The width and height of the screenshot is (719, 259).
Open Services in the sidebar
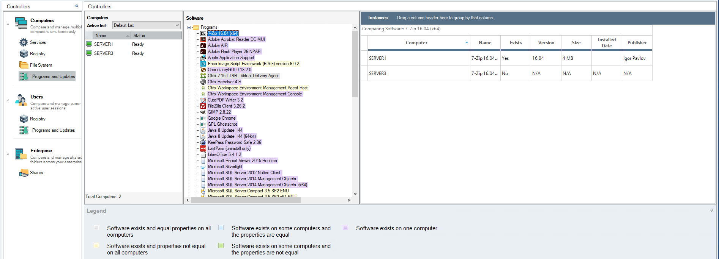[38, 42]
